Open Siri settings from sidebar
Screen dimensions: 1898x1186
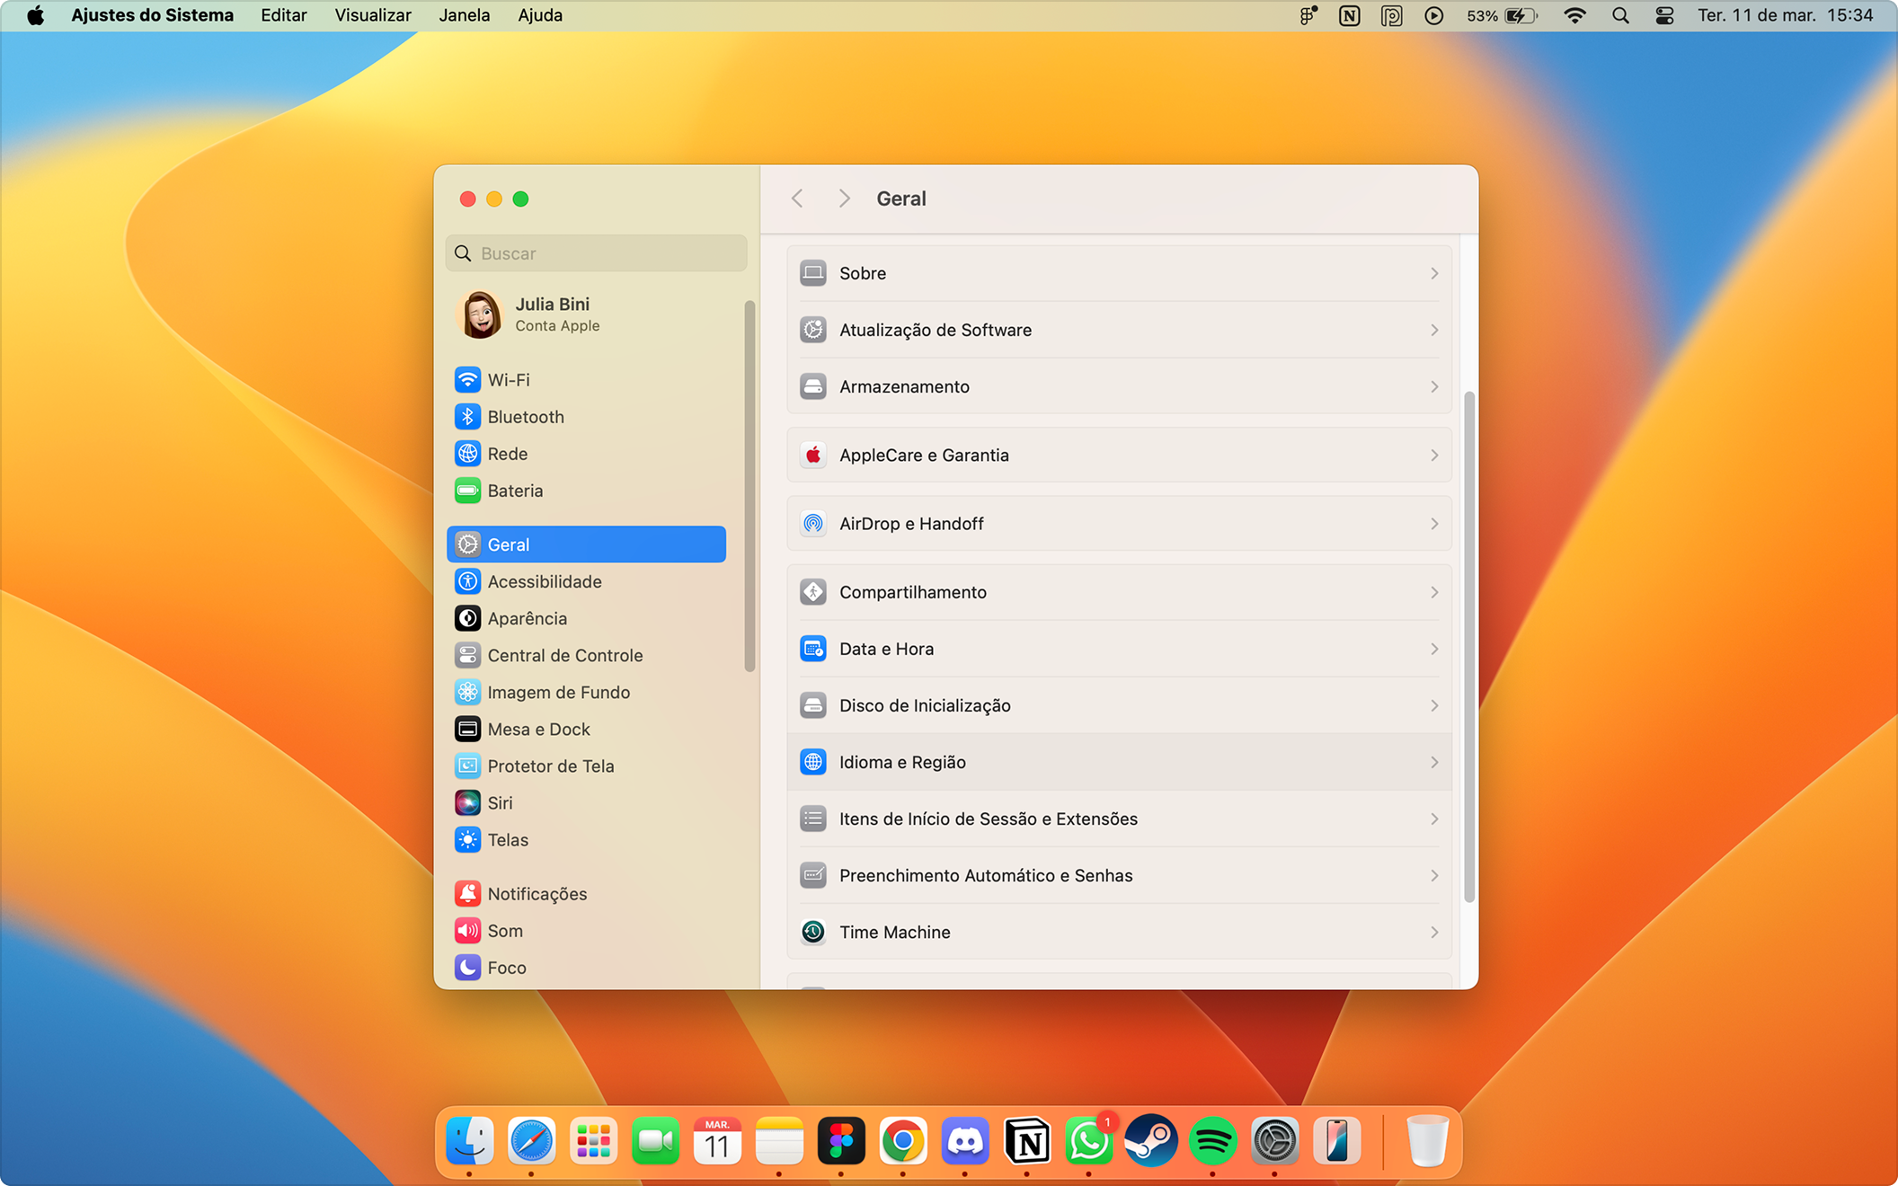point(500,803)
